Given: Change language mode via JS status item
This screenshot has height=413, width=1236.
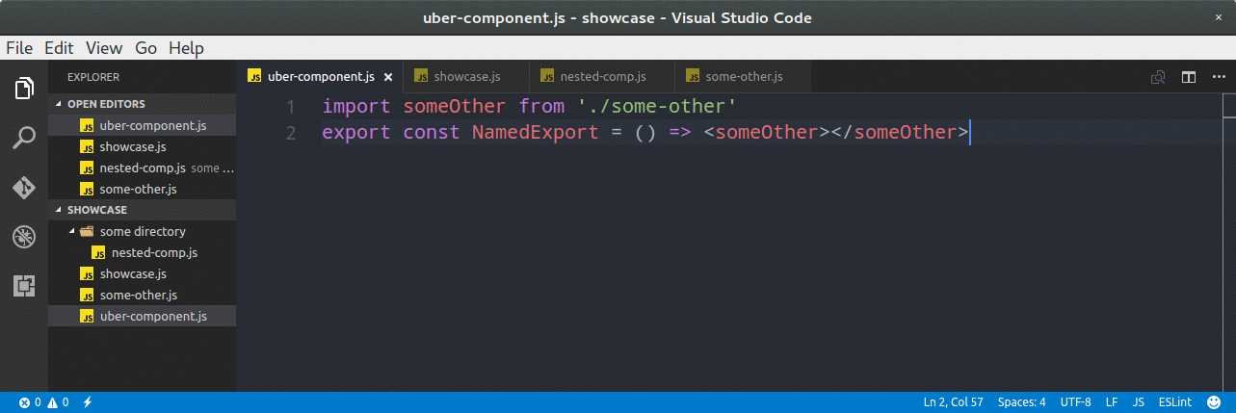Looking at the screenshot, I should click(x=1138, y=402).
